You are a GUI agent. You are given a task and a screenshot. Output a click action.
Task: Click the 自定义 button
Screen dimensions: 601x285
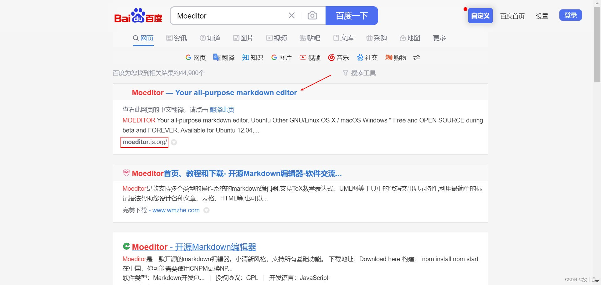[x=480, y=16]
